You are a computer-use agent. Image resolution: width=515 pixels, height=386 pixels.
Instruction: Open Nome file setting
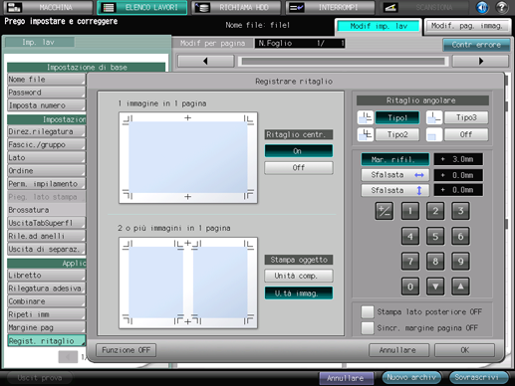pyautogui.click(x=46, y=80)
